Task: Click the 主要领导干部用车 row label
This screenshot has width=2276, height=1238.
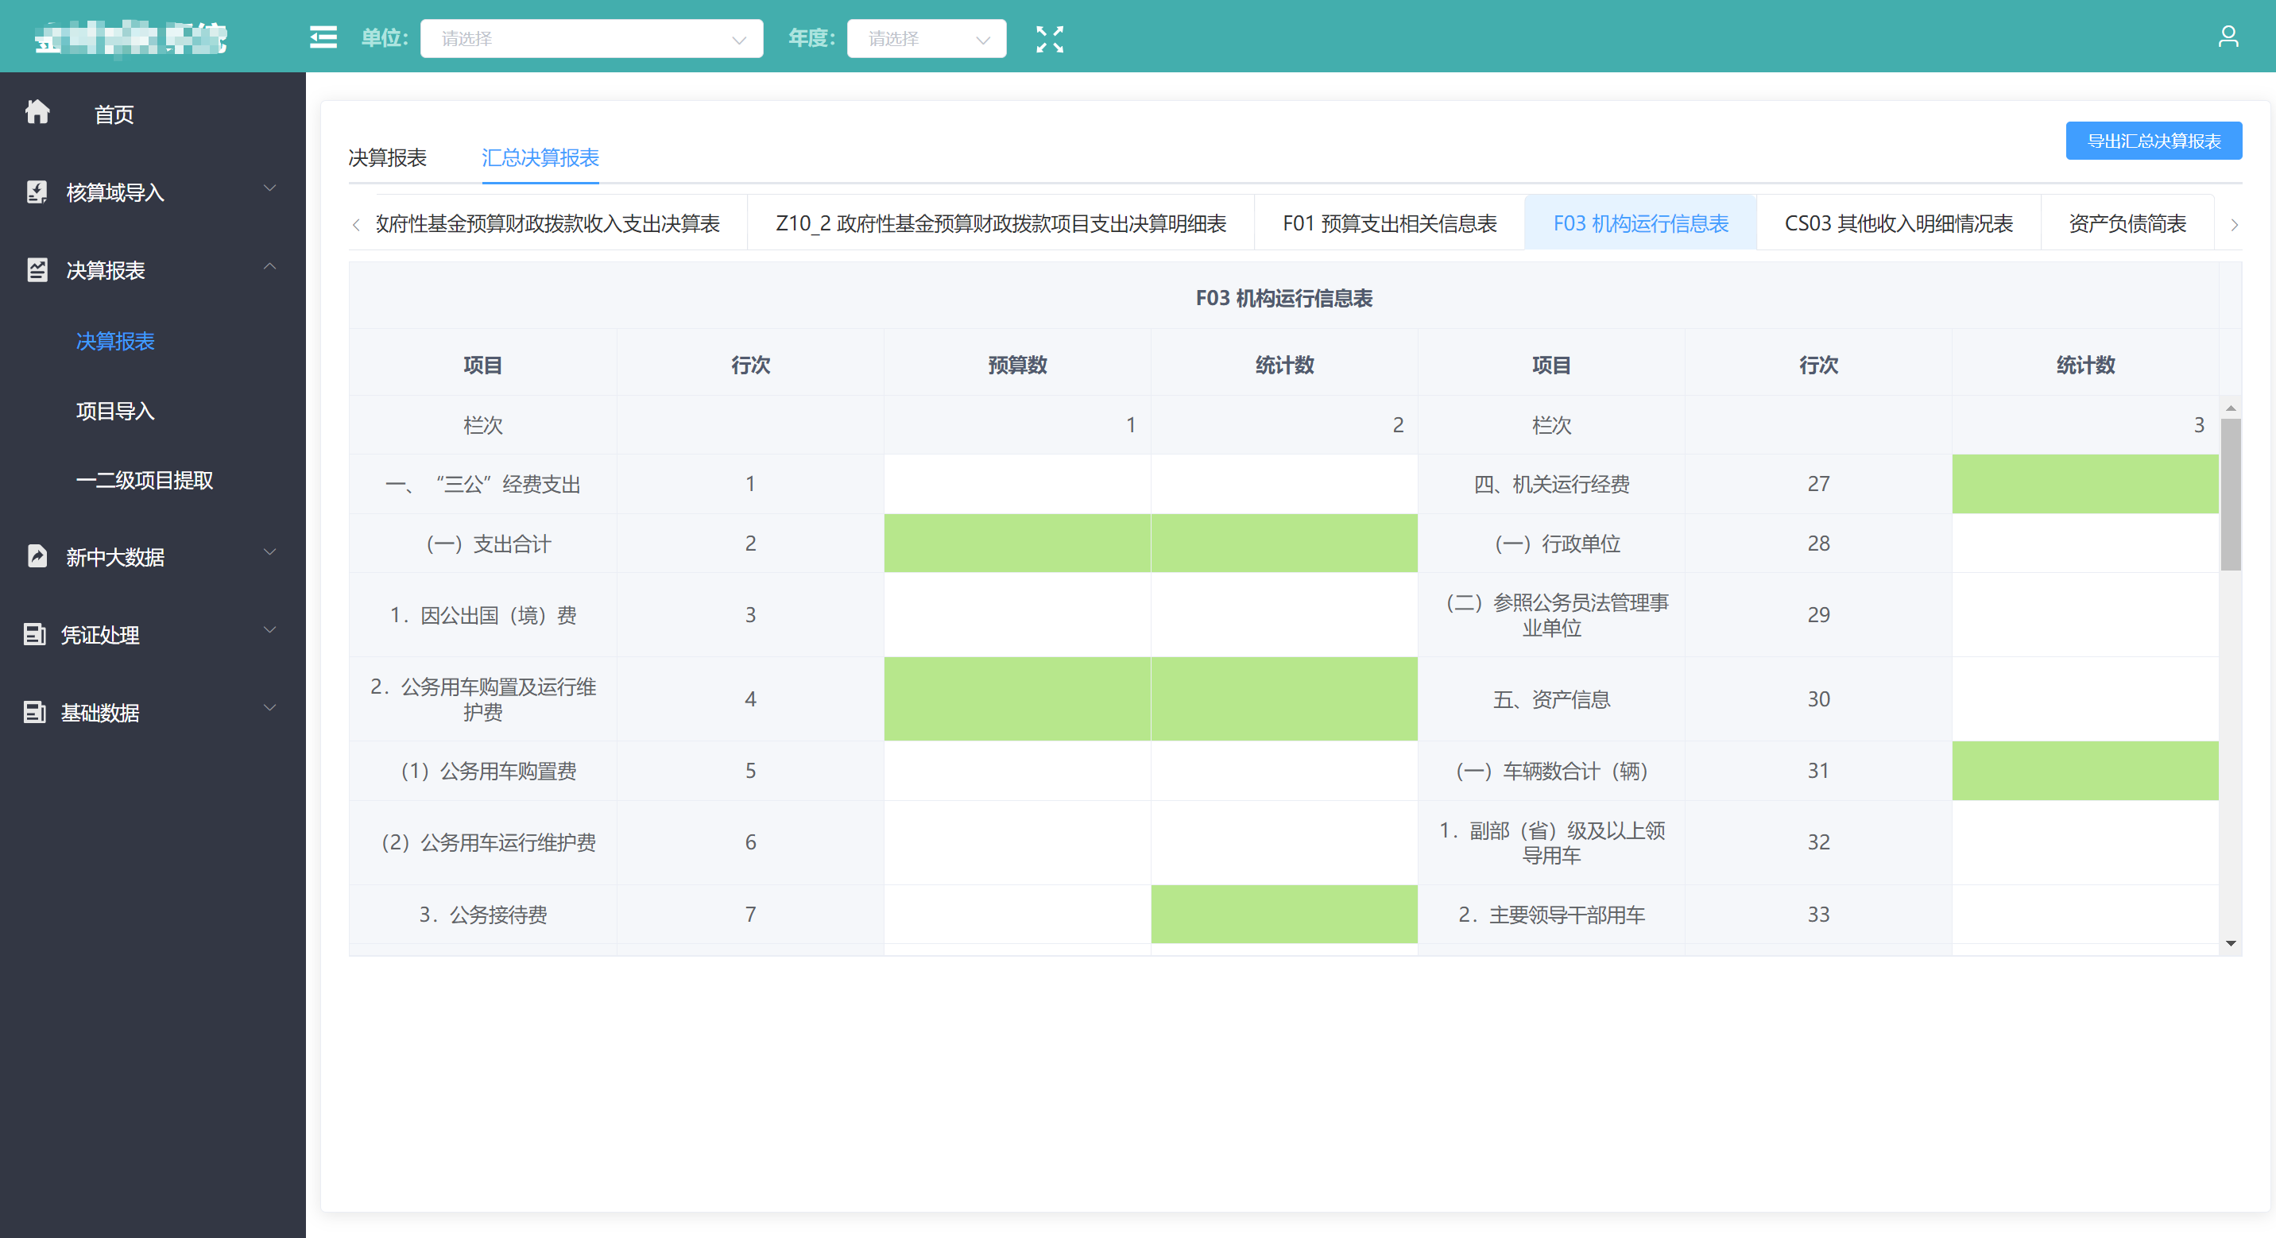Action: pyautogui.click(x=1551, y=915)
